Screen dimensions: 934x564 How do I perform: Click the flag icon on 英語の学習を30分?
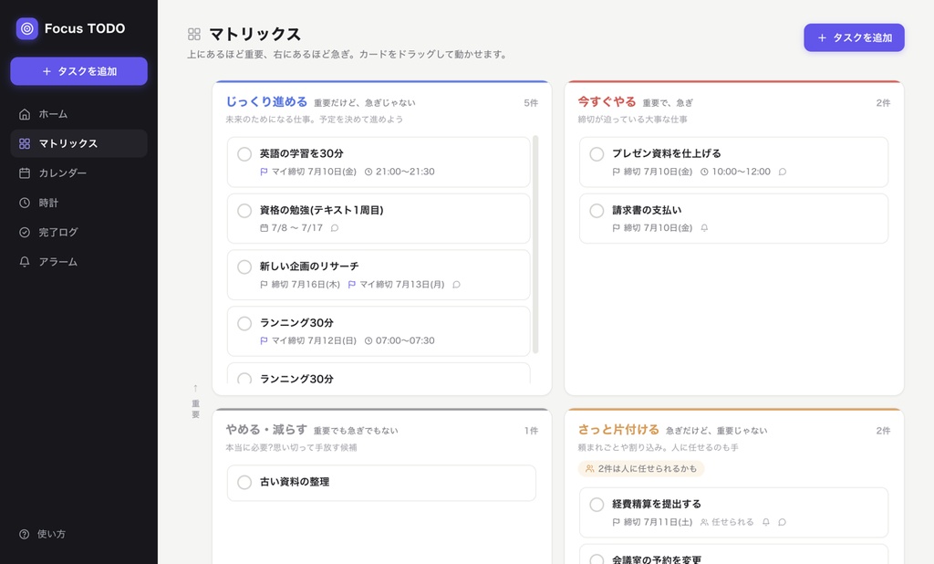click(264, 172)
